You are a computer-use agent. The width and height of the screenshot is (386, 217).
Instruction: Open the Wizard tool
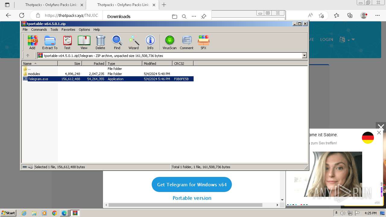(x=134, y=42)
